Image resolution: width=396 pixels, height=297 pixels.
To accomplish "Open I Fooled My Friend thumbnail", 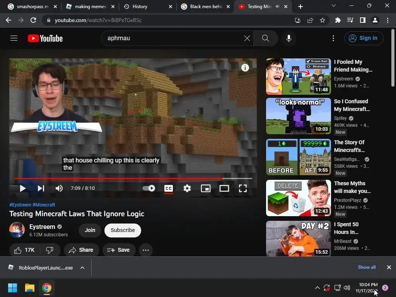I will [299, 77].
